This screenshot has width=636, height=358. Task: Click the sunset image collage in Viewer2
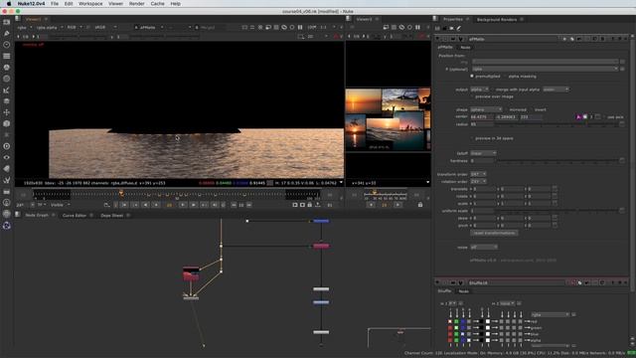pyautogui.click(x=388, y=119)
